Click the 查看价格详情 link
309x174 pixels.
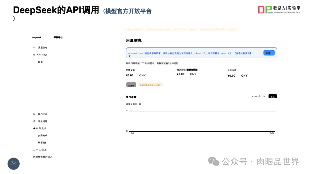point(243,53)
